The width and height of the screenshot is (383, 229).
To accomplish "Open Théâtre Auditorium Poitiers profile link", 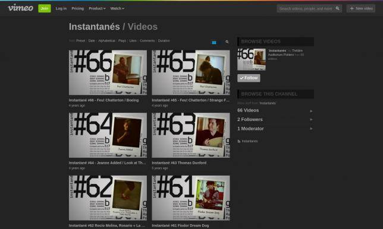I will (x=285, y=53).
